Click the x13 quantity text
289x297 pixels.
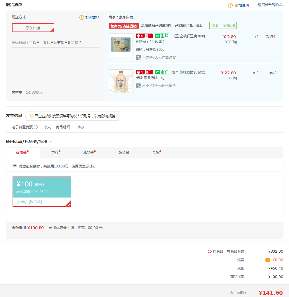tap(256, 73)
